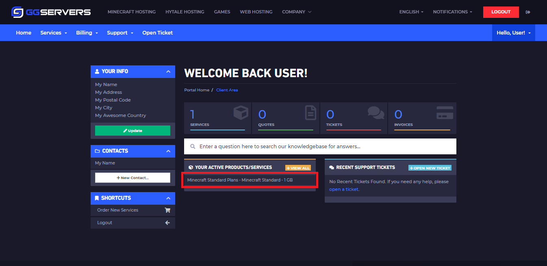Open the Quotes document stat tile
Screen dimensions: 547x266
click(x=286, y=118)
